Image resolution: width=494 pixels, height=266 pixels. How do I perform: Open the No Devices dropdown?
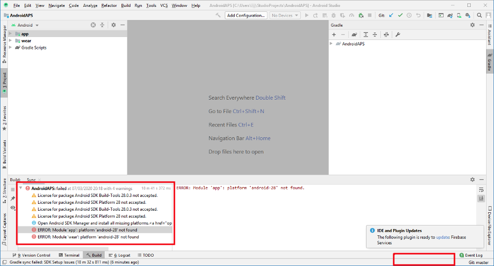(x=285, y=15)
